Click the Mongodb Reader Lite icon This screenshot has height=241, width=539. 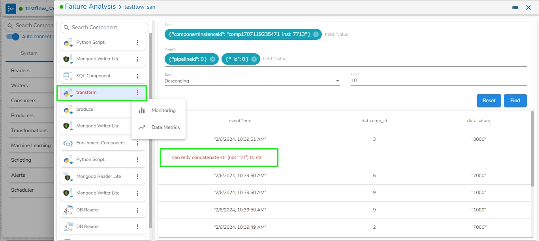click(x=68, y=176)
